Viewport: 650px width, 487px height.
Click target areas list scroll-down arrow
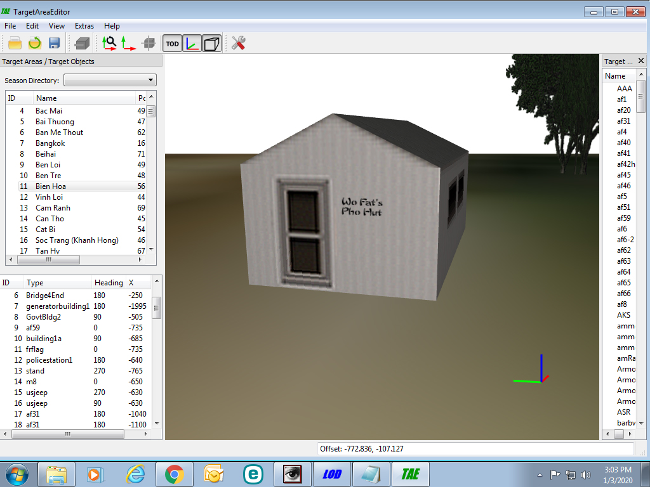click(151, 249)
